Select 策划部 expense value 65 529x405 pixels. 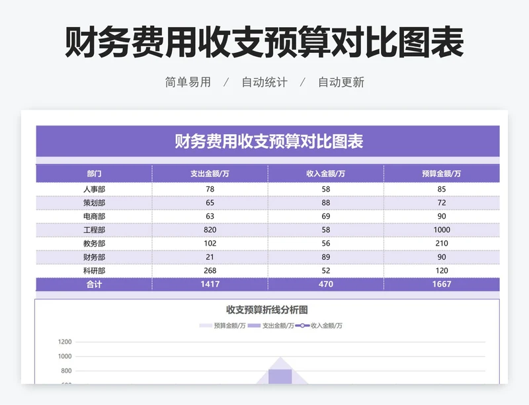210,203
